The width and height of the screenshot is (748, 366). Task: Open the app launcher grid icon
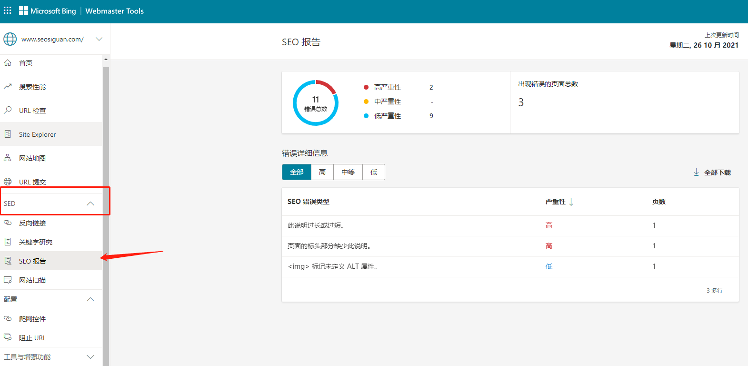[x=8, y=10]
